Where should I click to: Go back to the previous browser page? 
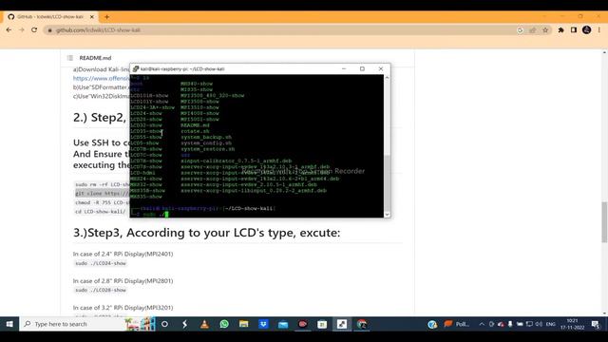[x=9, y=29]
